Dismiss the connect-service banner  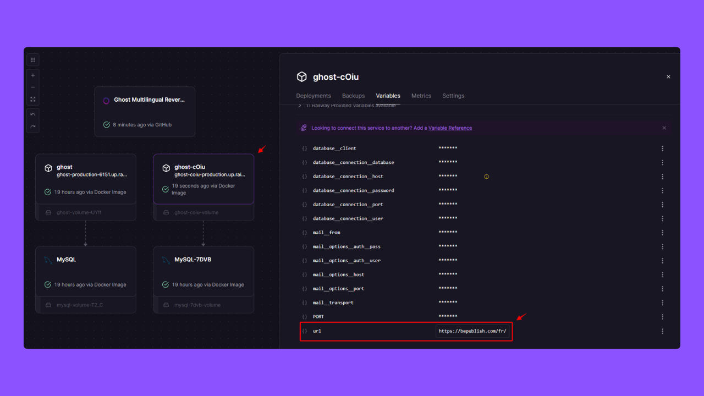click(x=664, y=128)
